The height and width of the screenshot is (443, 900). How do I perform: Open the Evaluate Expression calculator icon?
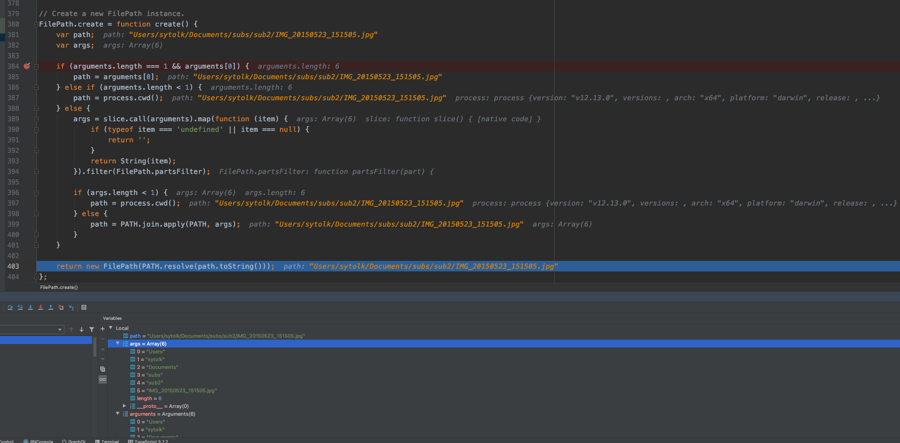point(84,307)
